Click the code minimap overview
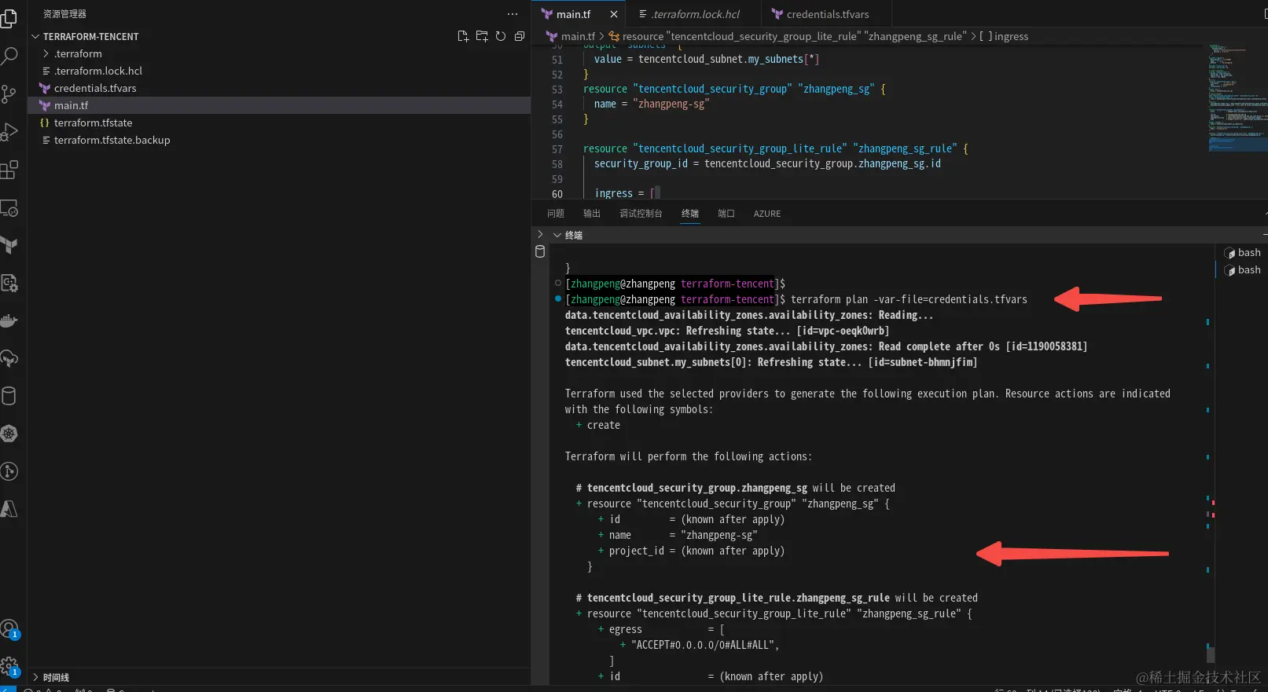The image size is (1268, 692). point(1237,98)
